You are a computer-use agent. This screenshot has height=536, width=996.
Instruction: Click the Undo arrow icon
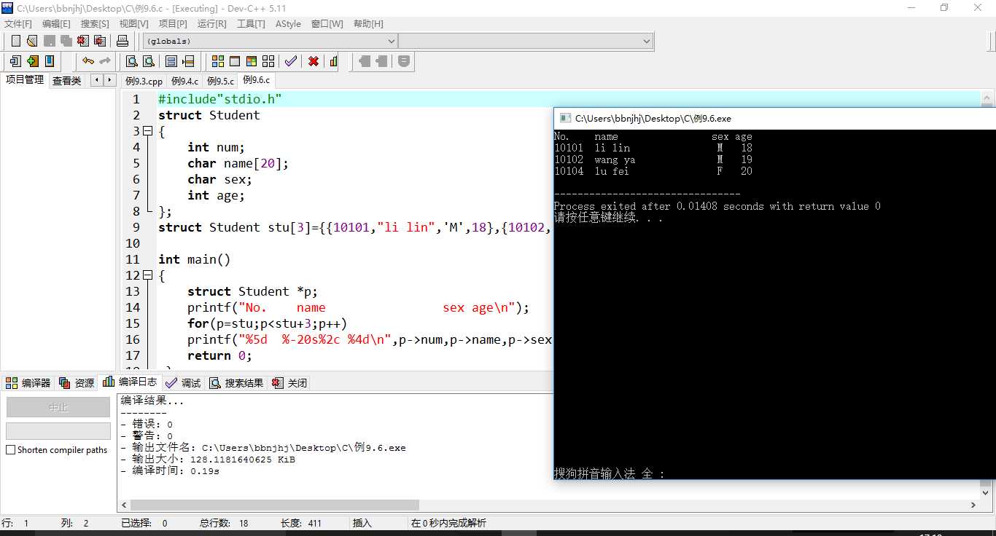coord(88,61)
